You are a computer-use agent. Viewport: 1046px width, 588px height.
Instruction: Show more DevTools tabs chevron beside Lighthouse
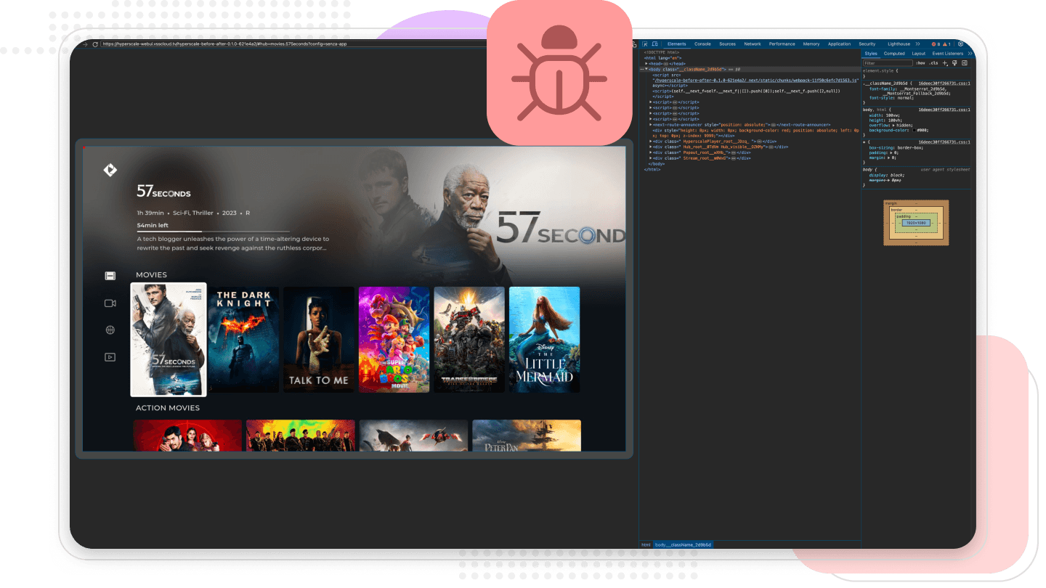click(917, 44)
